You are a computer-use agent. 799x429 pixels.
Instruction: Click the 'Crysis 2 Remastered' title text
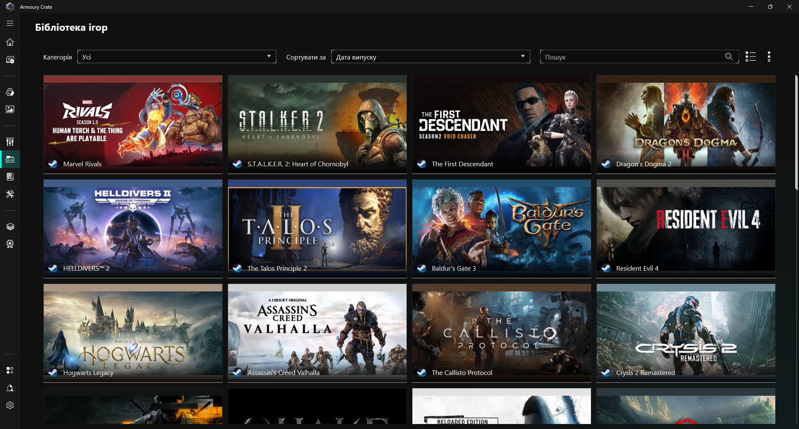645,373
